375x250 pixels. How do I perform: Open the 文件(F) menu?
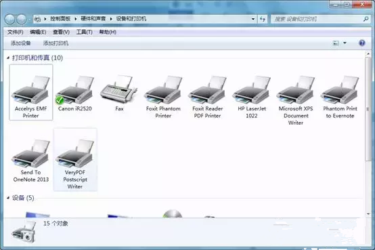point(16,32)
